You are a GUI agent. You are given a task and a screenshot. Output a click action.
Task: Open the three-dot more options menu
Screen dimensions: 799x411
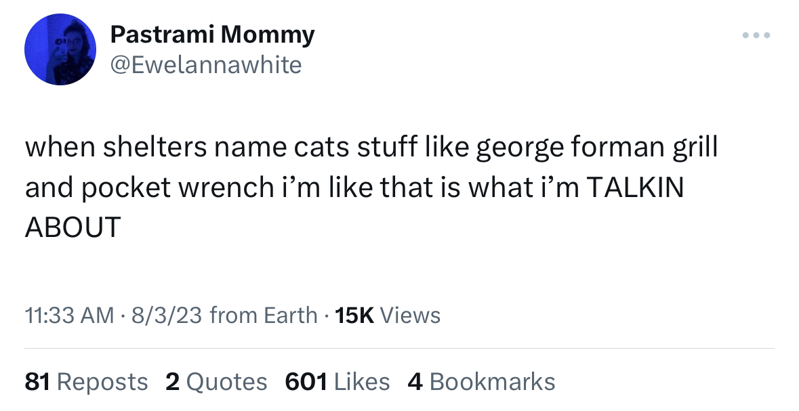point(756,35)
